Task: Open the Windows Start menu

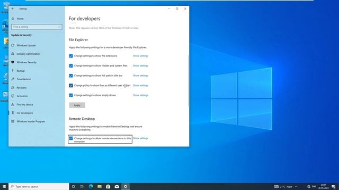Action: 4,186
